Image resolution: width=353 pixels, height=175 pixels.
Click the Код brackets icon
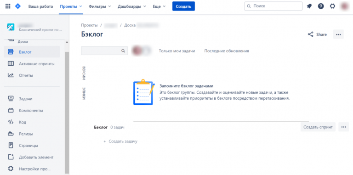coord(11,122)
